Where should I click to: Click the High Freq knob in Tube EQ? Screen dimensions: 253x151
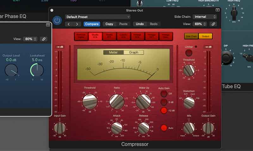(x=234, y=13)
